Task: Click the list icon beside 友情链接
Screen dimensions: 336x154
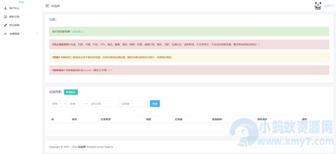Action: pyautogui.click(x=5, y=34)
